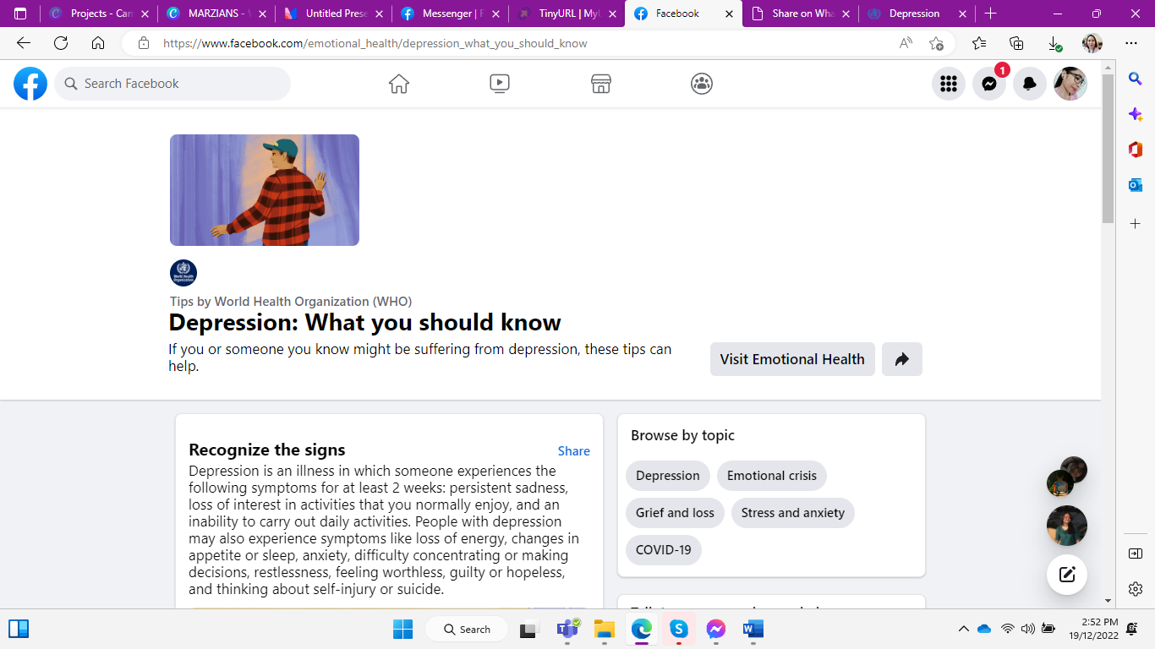Open the group chat head
This screenshot has height=649, width=1155.
[1067, 477]
